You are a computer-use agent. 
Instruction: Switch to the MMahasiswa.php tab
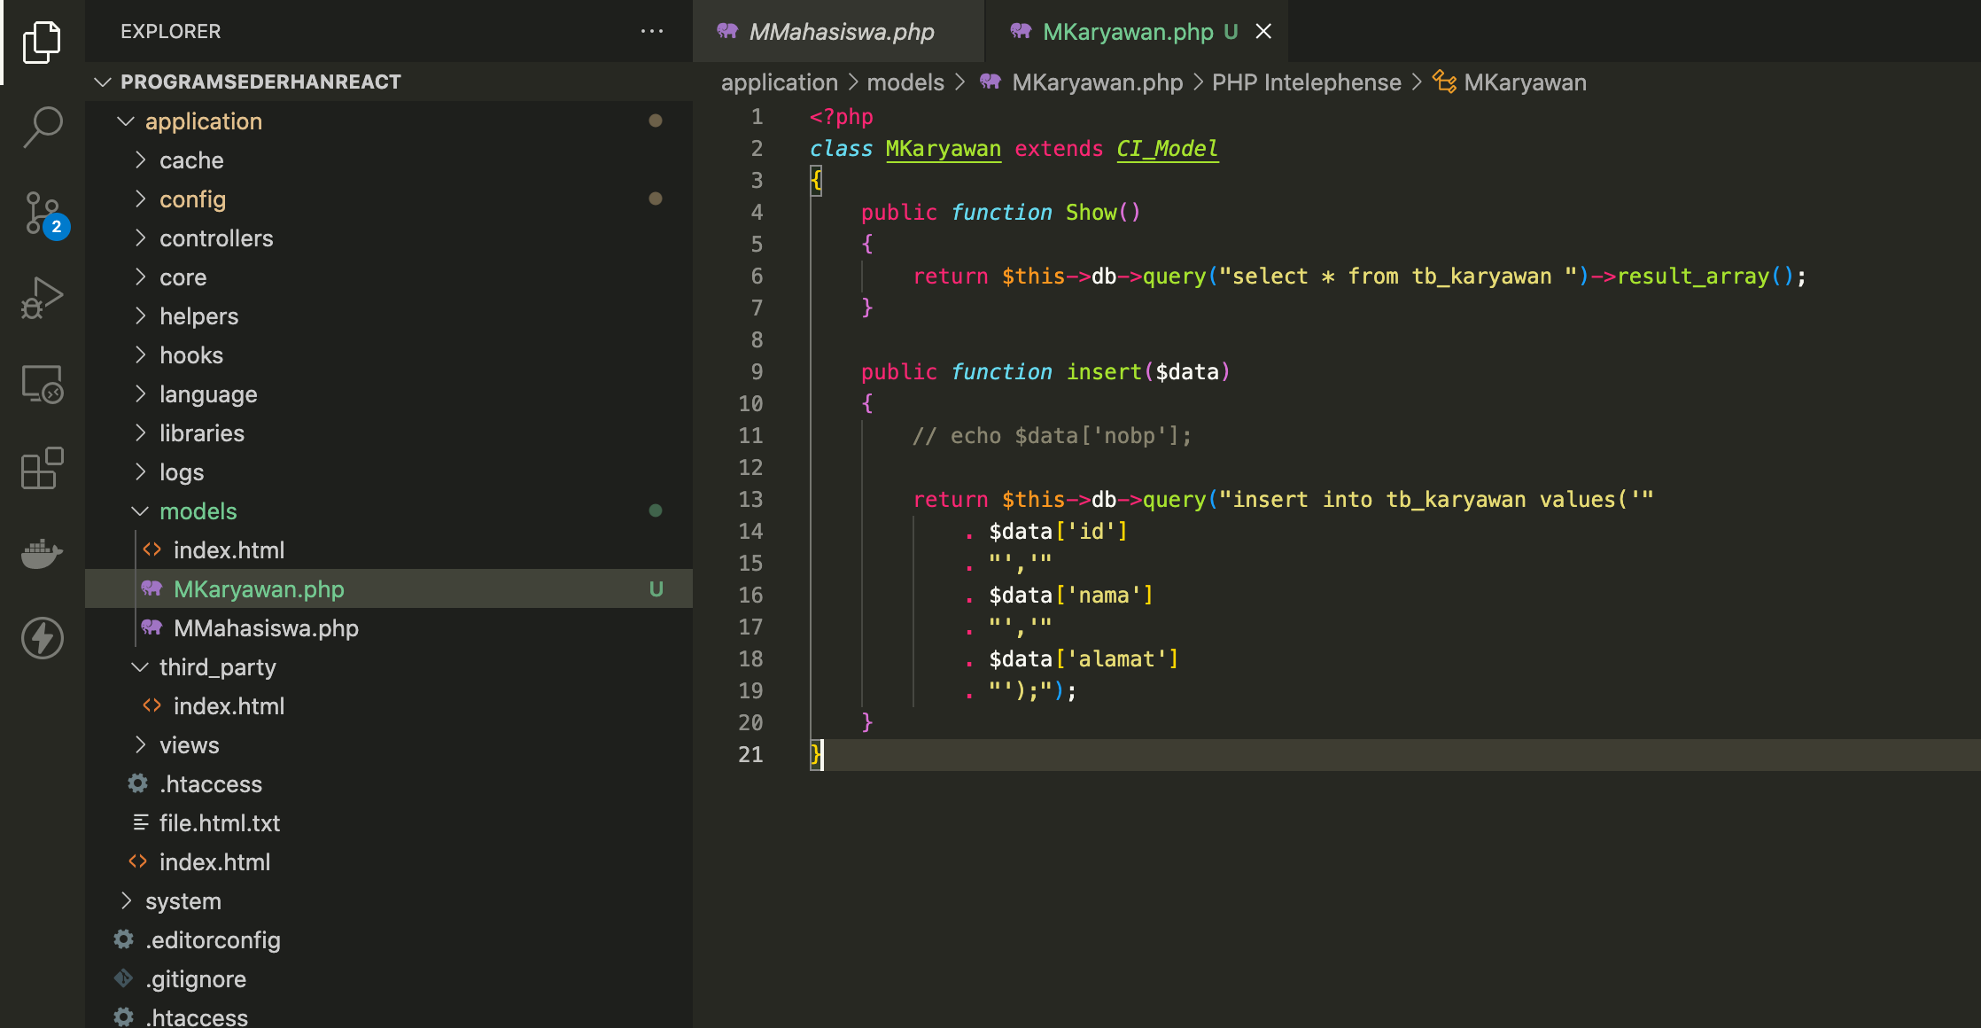pyautogui.click(x=840, y=32)
